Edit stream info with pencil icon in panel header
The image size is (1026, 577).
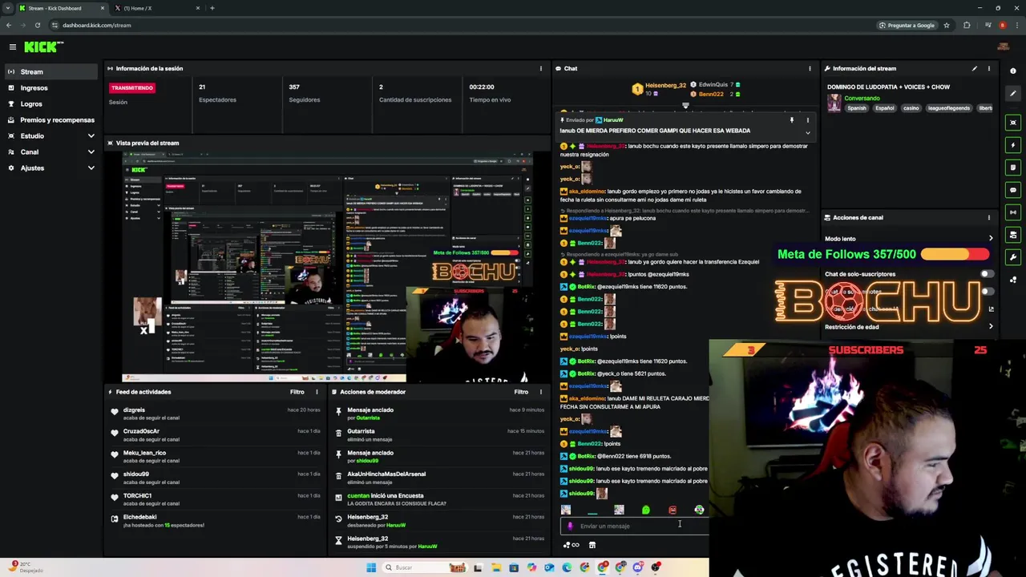click(975, 69)
